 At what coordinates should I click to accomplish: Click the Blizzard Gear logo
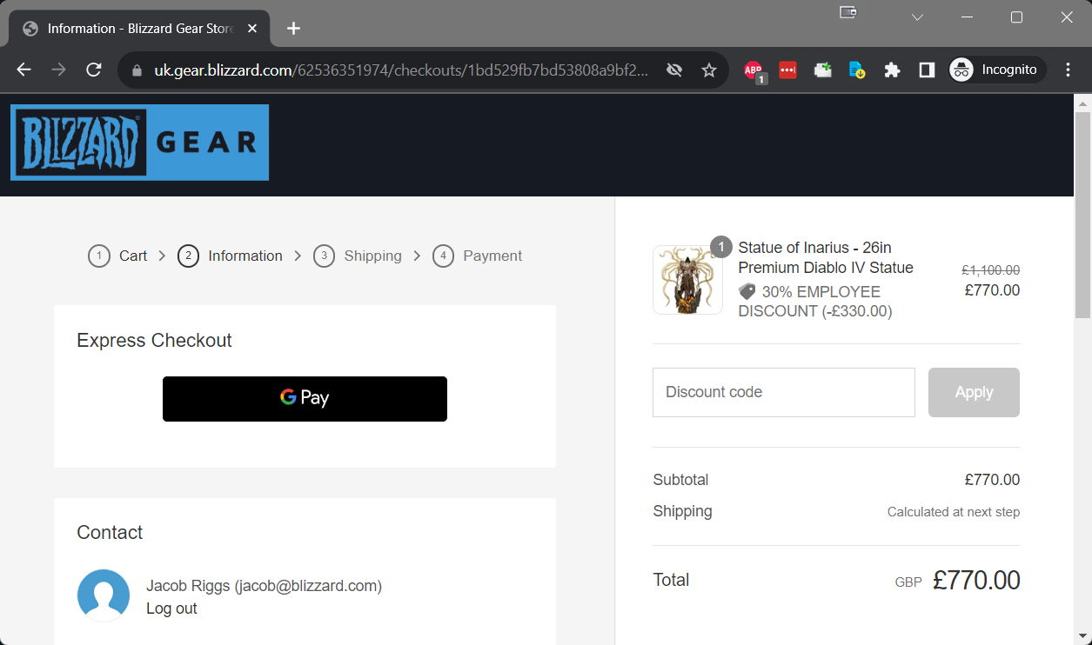pos(139,143)
